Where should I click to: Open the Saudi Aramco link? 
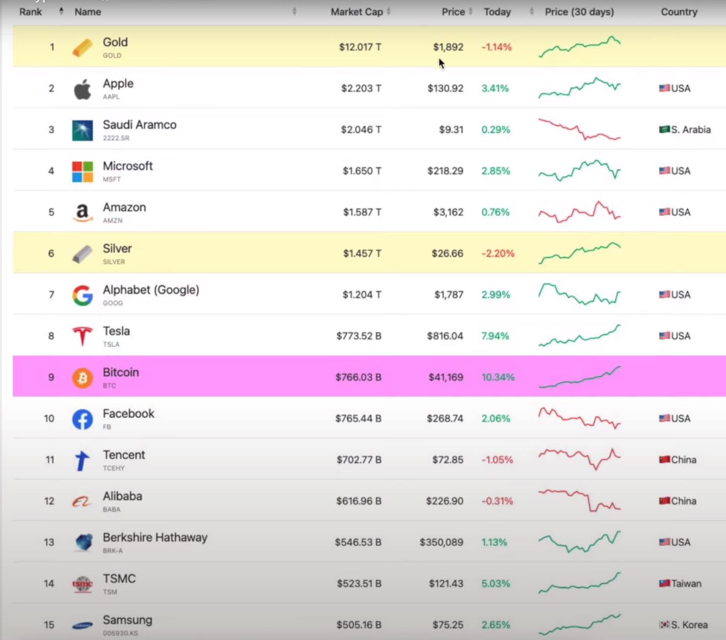coord(140,125)
